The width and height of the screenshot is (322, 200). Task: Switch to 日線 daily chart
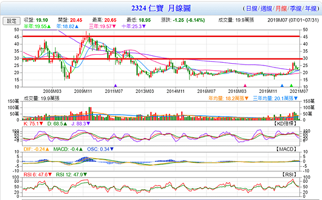[x=252, y=9]
